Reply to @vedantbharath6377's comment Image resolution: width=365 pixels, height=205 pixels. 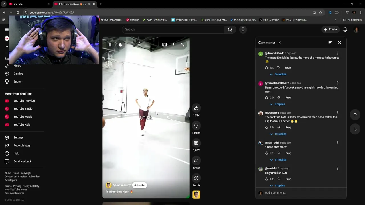click(x=289, y=98)
